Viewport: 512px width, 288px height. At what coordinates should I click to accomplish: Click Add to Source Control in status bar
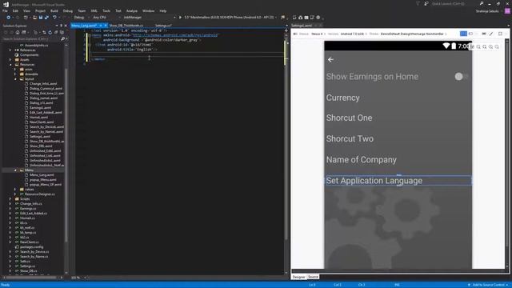[488, 285]
